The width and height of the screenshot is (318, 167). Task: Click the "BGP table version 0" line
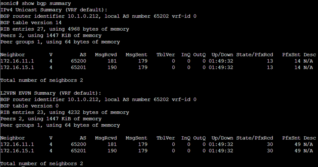tap(29, 106)
